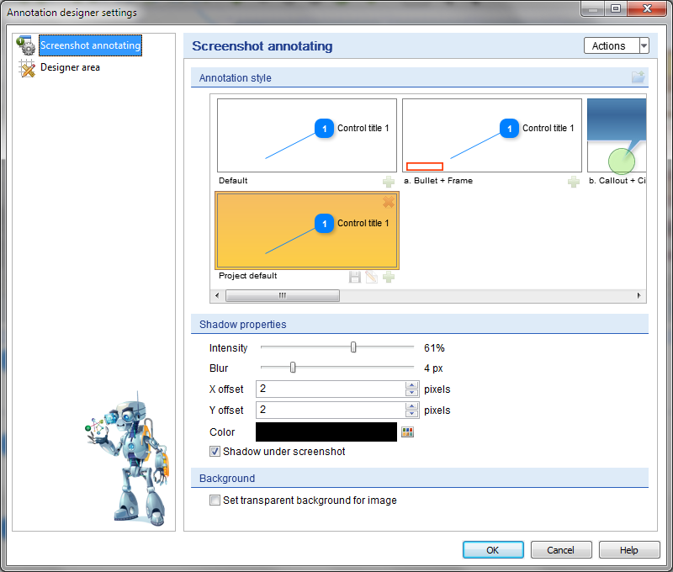
Task: Click the folder icon in Annotation style header
Action: point(639,77)
